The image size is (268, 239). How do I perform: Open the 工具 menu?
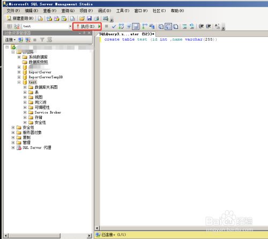(123, 11)
